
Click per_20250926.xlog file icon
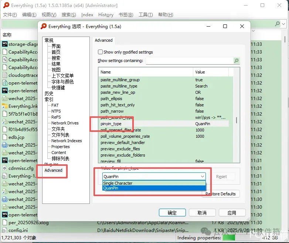coord(4,223)
